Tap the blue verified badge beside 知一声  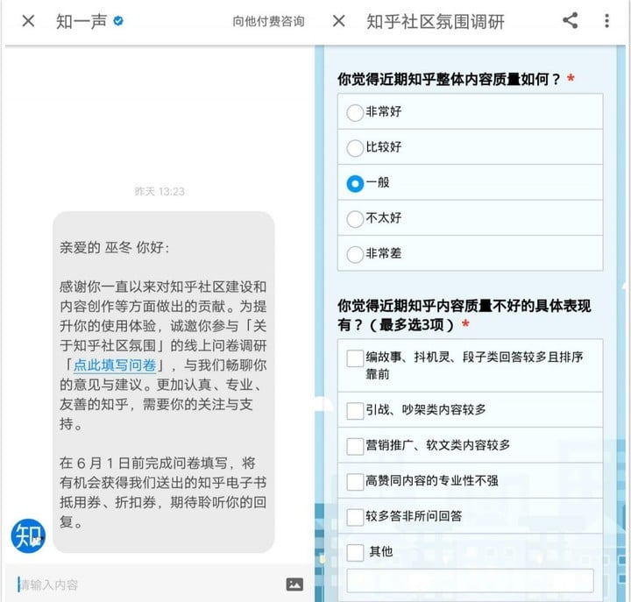(118, 21)
